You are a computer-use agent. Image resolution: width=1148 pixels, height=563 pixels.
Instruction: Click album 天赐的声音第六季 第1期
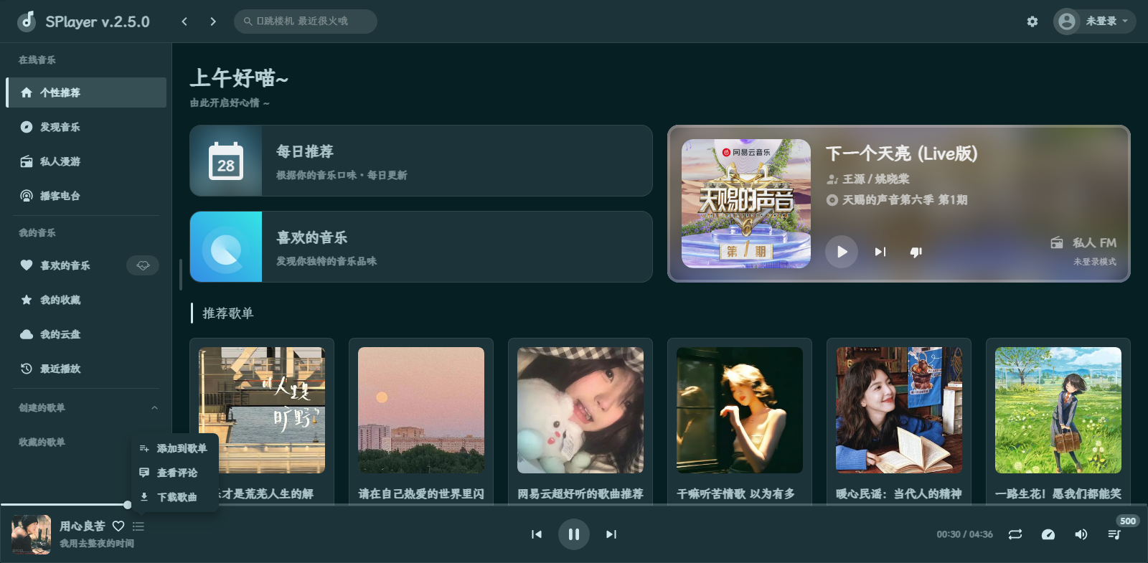pos(905,200)
